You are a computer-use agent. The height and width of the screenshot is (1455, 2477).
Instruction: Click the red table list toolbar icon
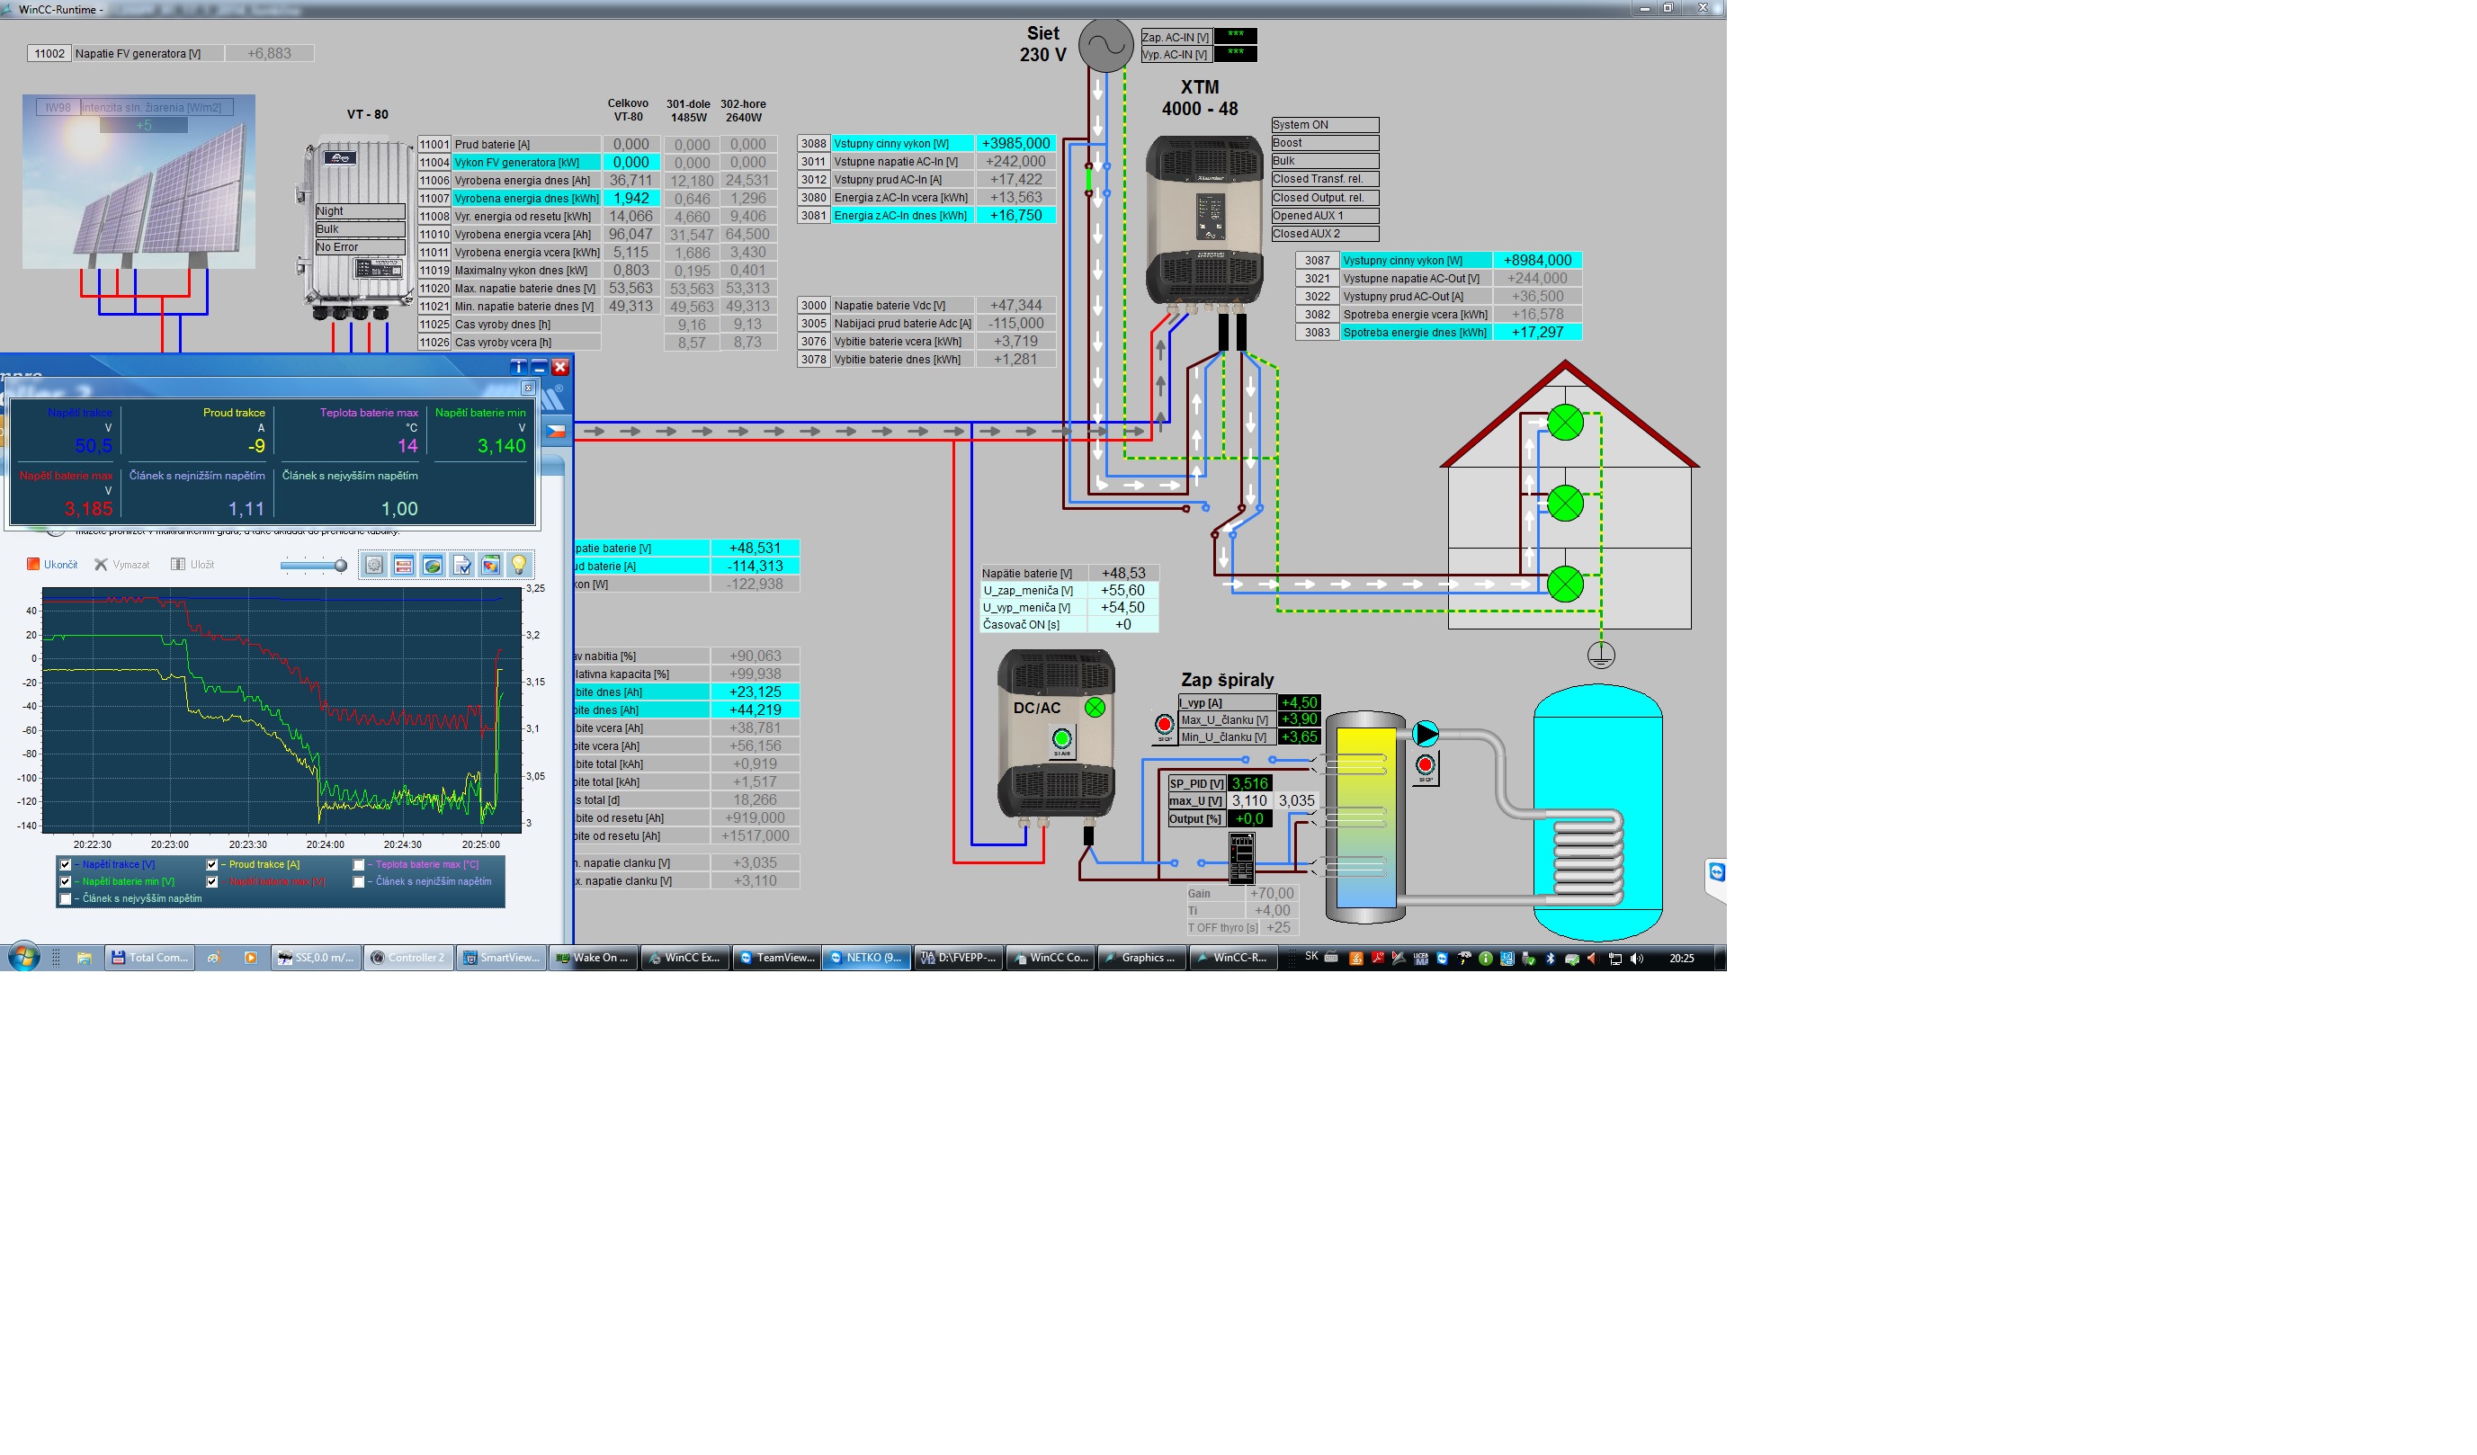pos(403,565)
